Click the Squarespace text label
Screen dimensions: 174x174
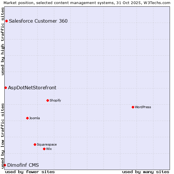point(47,144)
